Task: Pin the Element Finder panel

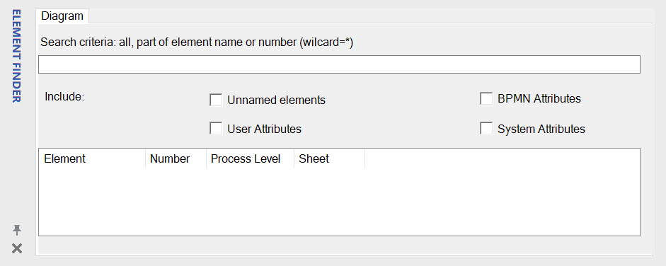Action: coord(16,231)
